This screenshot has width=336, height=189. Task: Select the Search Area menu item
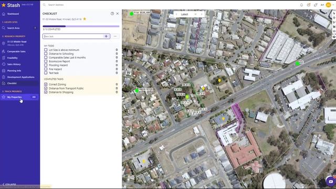pyautogui.click(x=13, y=28)
